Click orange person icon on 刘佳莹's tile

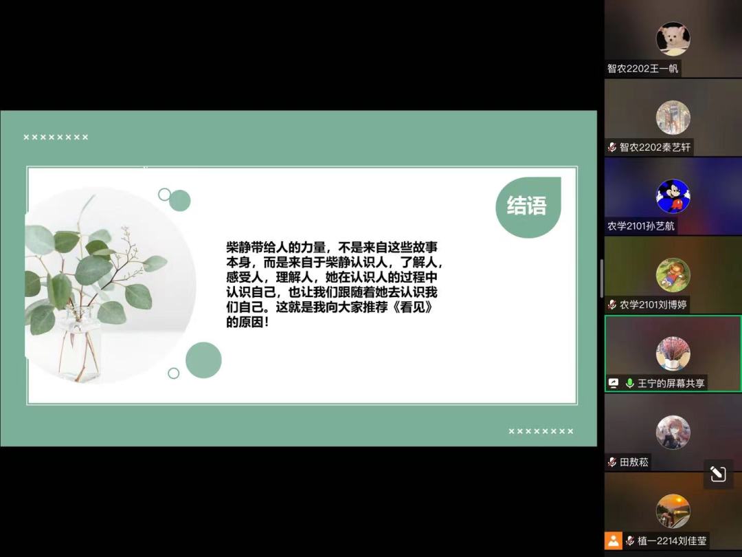614,540
